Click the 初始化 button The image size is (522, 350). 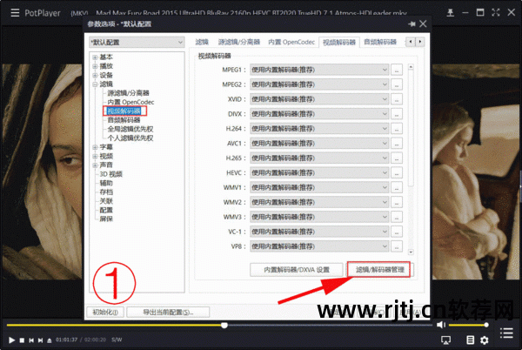point(105,313)
